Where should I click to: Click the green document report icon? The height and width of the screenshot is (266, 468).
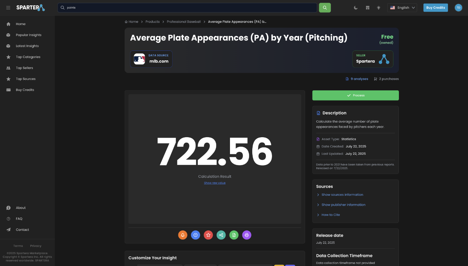(x=234, y=235)
